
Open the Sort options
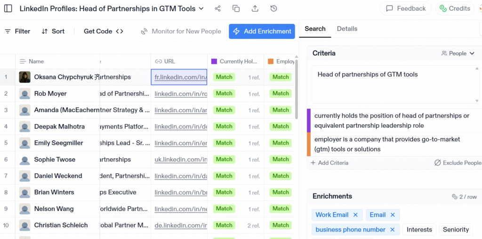click(53, 31)
